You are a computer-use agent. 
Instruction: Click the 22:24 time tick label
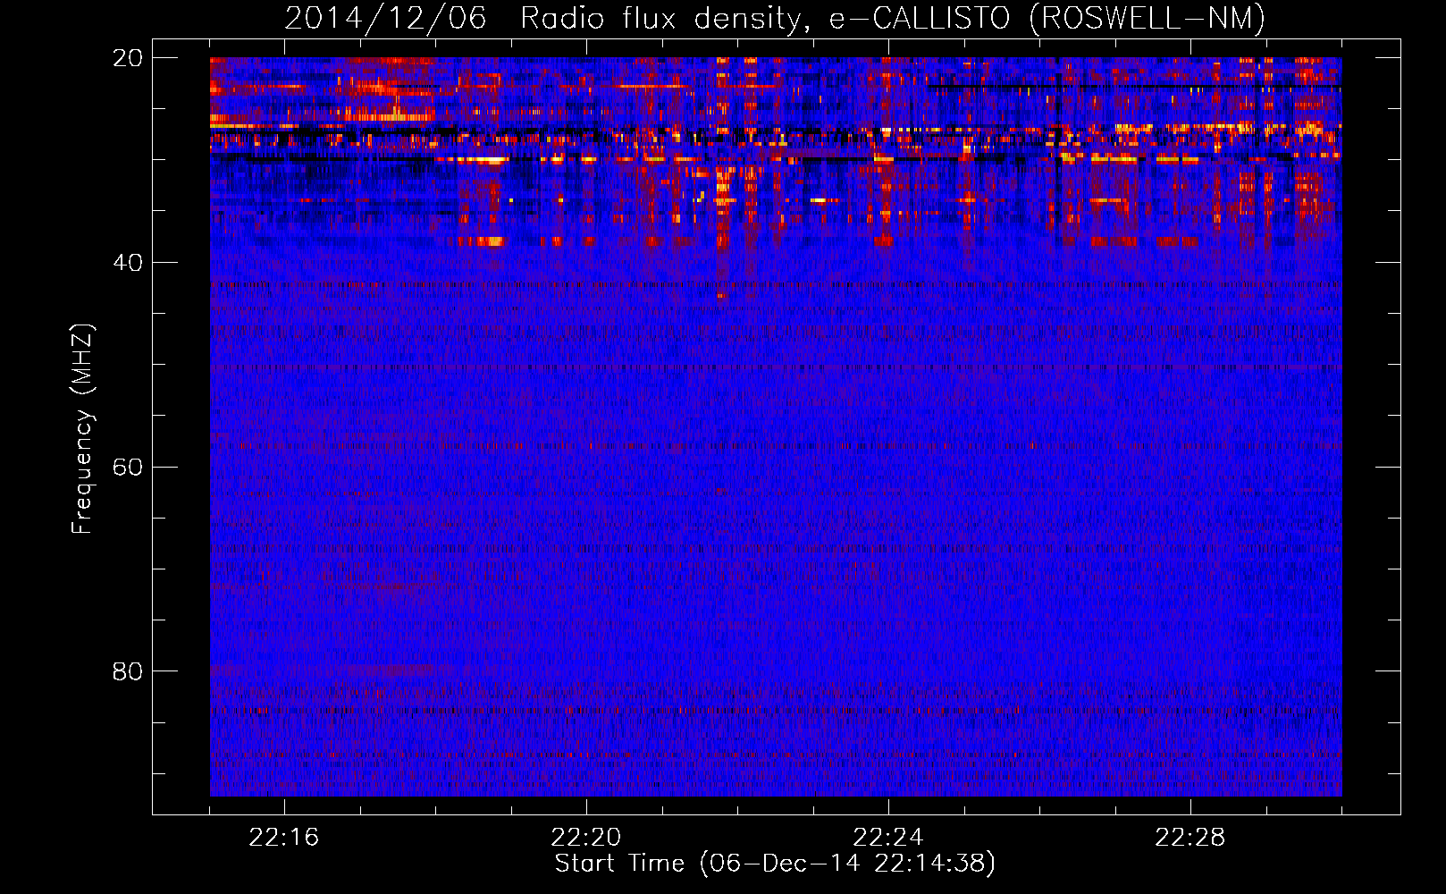888,838
